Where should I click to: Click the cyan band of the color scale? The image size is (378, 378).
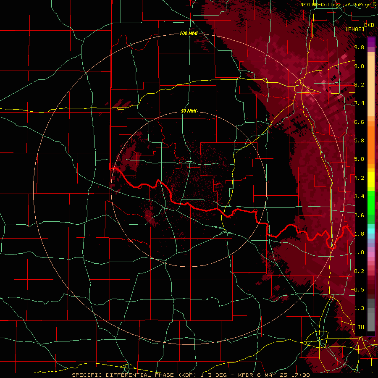tap(371, 231)
